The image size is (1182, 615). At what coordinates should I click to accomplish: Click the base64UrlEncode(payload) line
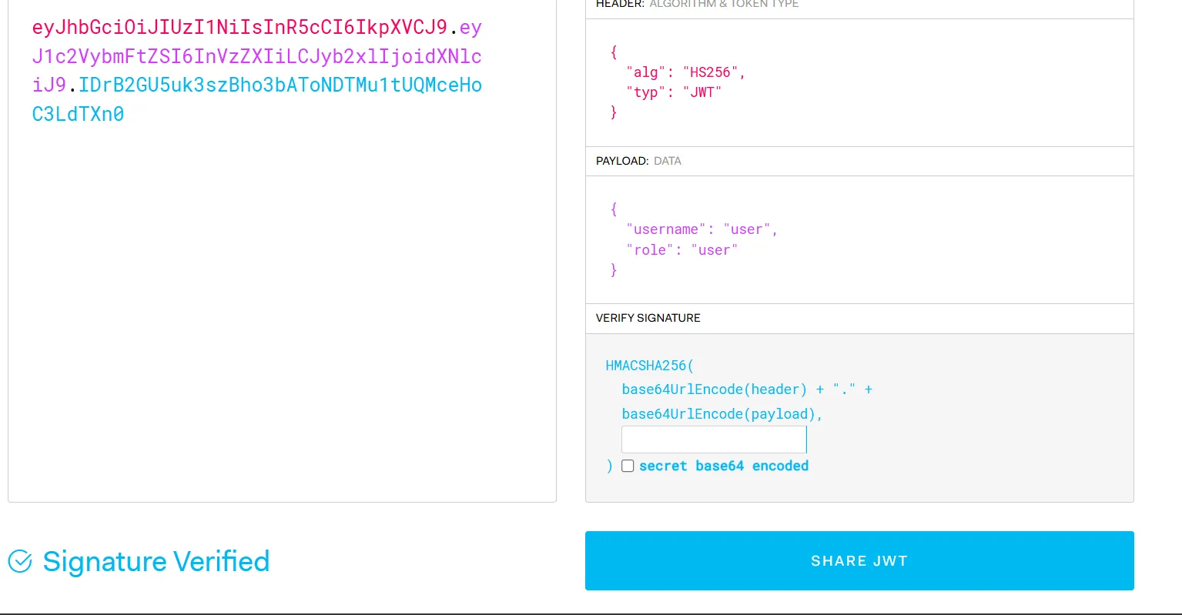pos(722,414)
